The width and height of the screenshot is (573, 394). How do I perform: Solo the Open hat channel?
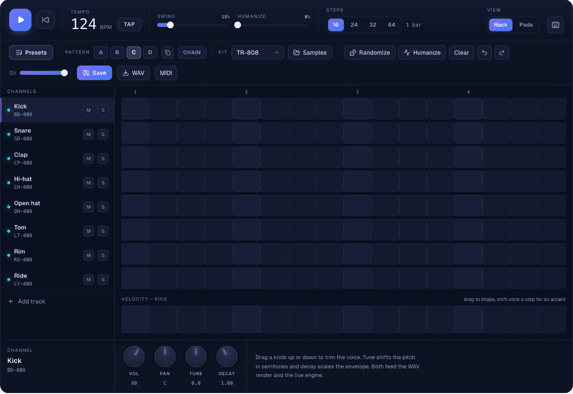click(103, 207)
